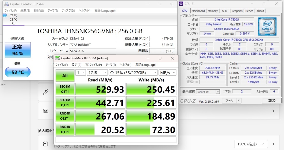This screenshot has width=284, height=150.
Task: Open 設定(S) menu in CrystalDiskMark
Action: pos(76,65)
